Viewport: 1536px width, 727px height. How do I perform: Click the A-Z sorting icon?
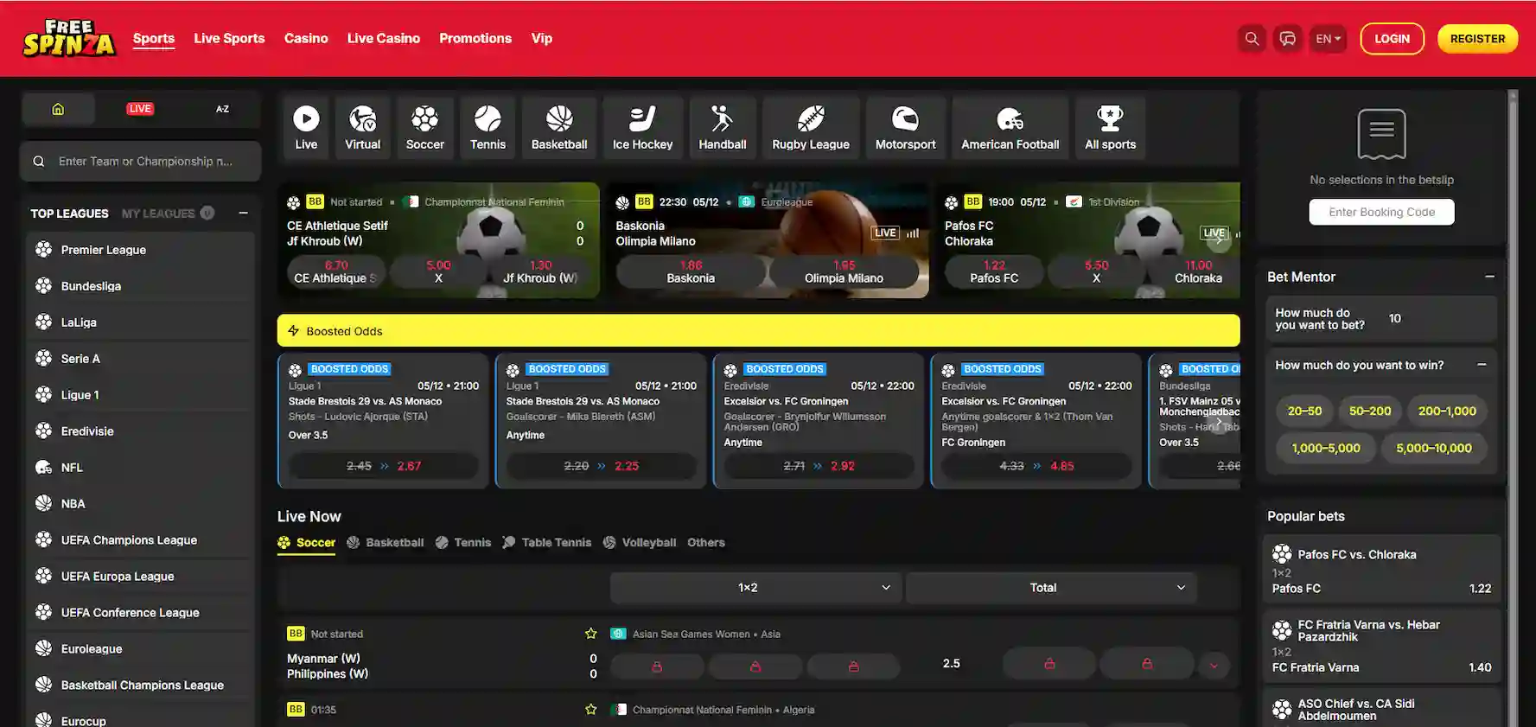pos(222,109)
